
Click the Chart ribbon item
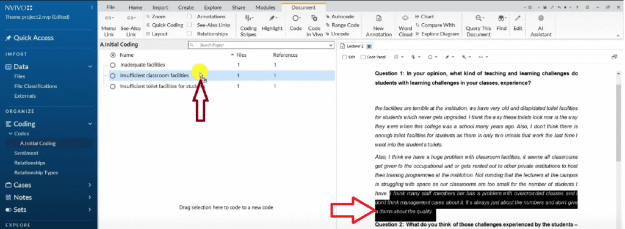pyautogui.click(x=424, y=16)
